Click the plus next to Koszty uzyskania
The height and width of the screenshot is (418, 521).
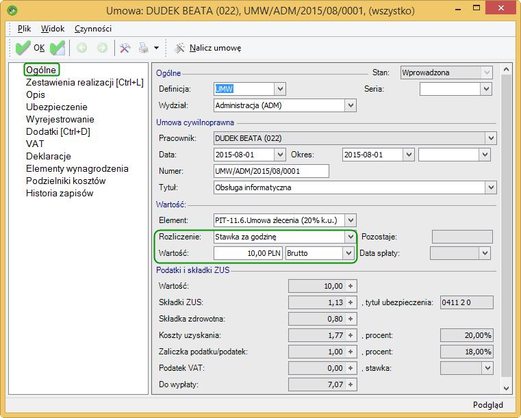click(351, 335)
